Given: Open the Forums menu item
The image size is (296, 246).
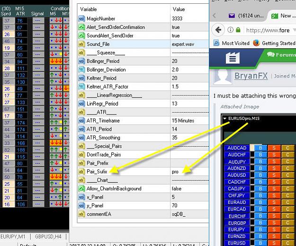Looking at the screenshot, I should 282,55.
